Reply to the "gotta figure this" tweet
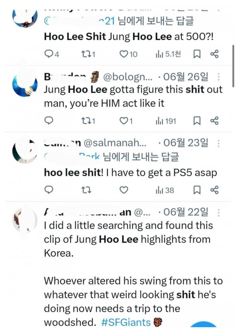Screen dimensions: 236x334 [x=49, y=121]
